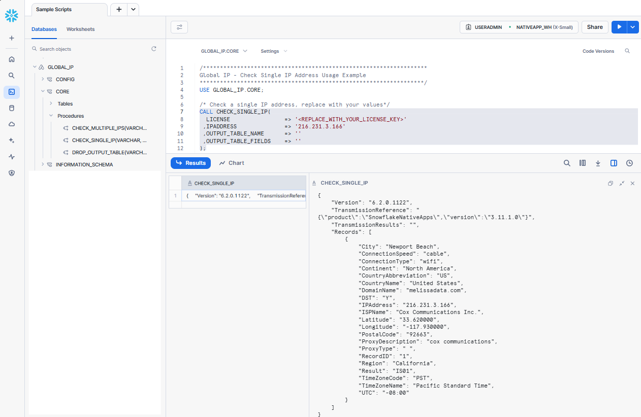The height and width of the screenshot is (417, 641).
Task: Switch to the Worksheets tab
Action: (81, 29)
